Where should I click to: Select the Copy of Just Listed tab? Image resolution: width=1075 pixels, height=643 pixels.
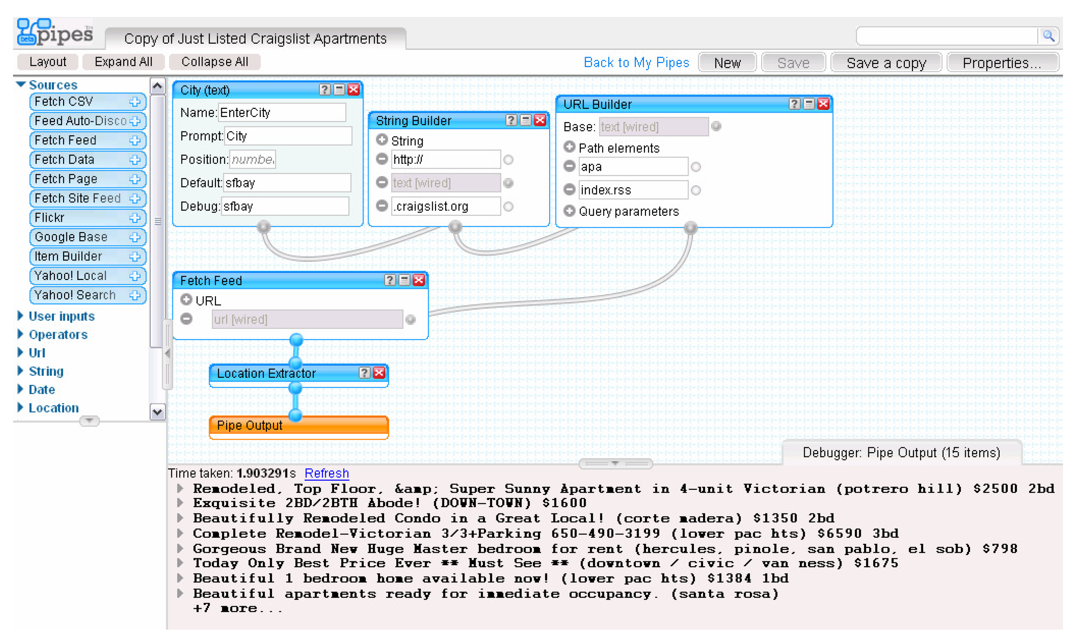(x=255, y=39)
